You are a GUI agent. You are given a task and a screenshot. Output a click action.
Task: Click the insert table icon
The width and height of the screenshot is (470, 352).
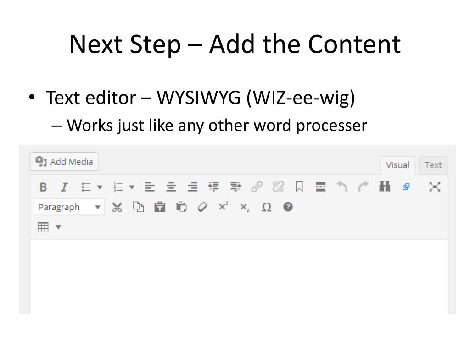click(43, 227)
